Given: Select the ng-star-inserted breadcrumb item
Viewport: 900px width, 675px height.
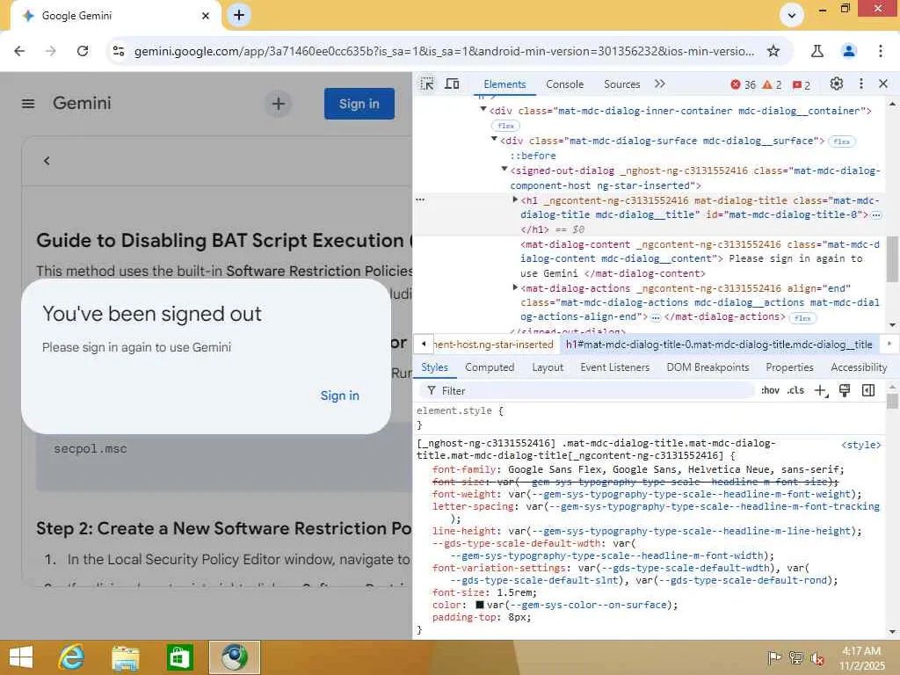Looking at the screenshot, I should tap(494, 345).
